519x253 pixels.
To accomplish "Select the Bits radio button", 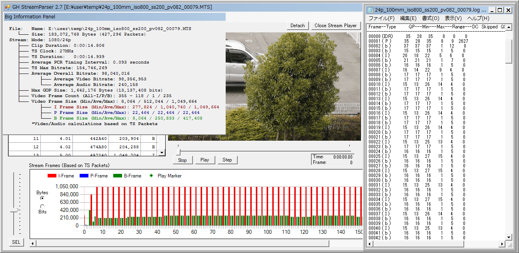I will [42, 207].
